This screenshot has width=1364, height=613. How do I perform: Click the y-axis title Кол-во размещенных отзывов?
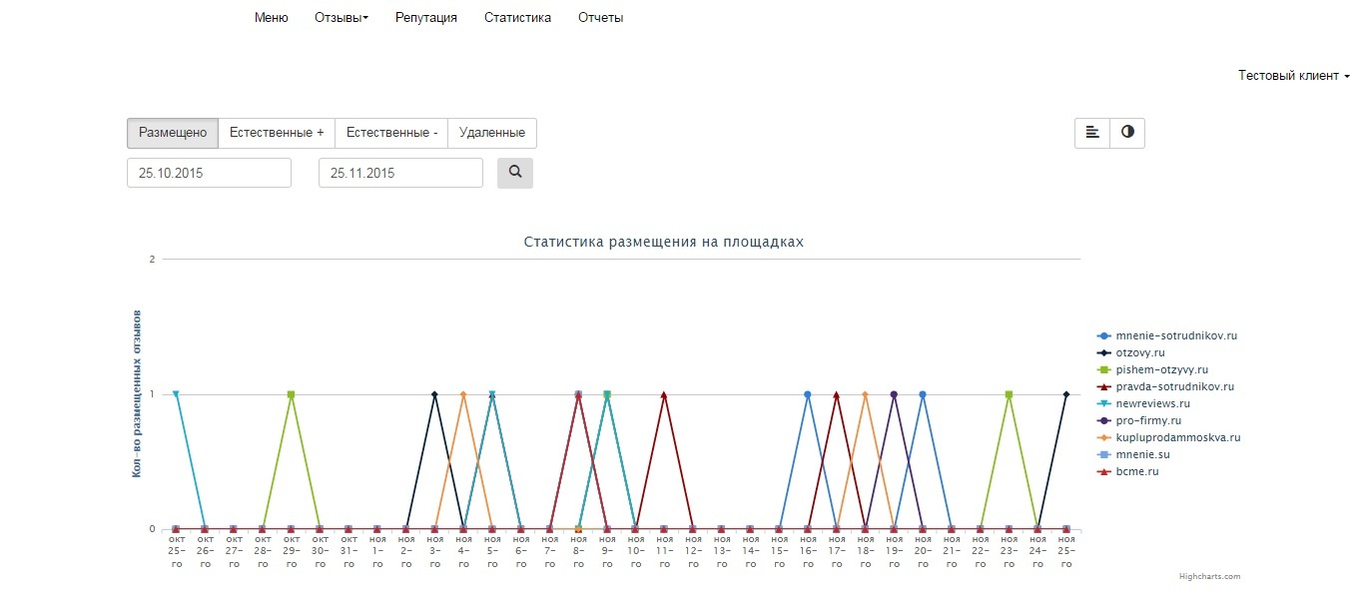pyautogui.click(x=137, y=393)
